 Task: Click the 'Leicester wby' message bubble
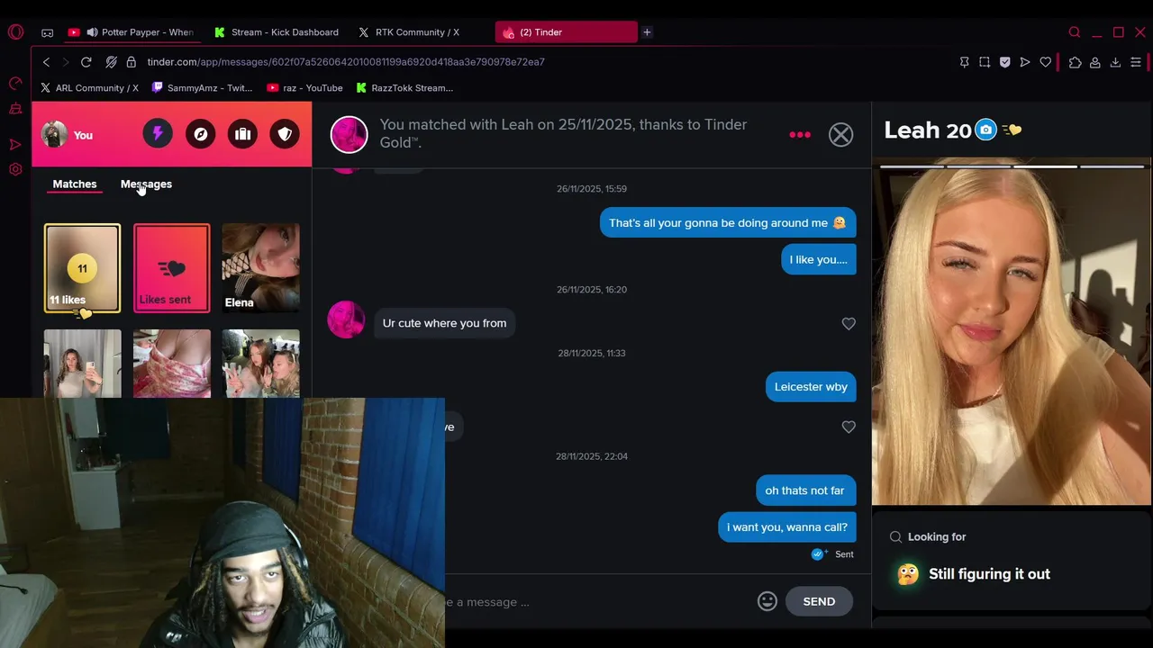[x=811, y=387]
